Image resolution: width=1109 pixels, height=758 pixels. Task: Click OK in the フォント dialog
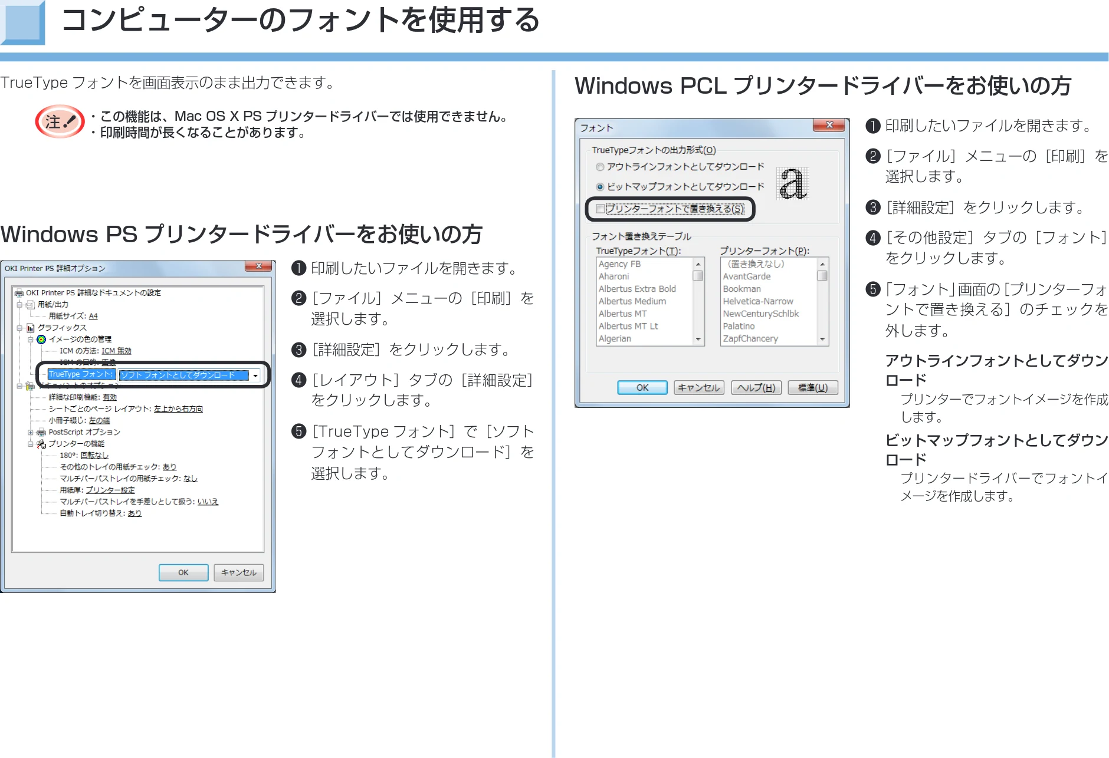(642, 387)
